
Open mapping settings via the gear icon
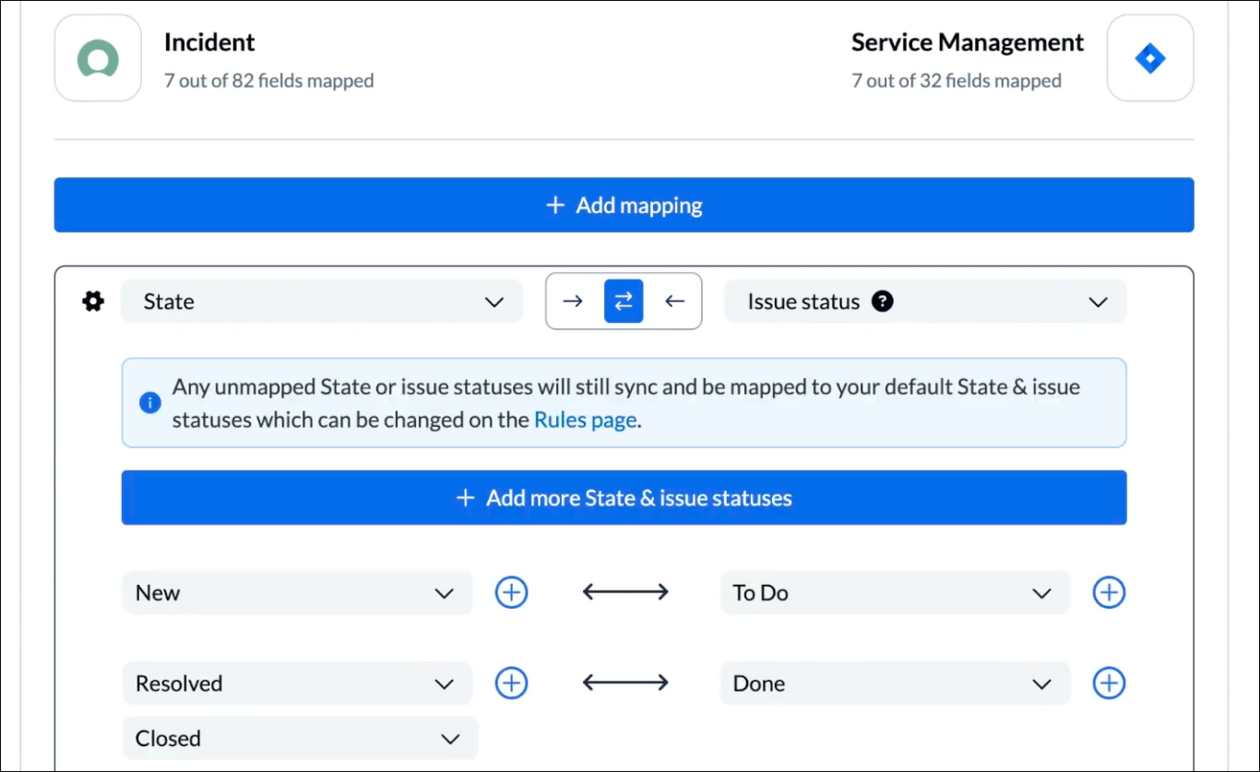click(92, 301)
